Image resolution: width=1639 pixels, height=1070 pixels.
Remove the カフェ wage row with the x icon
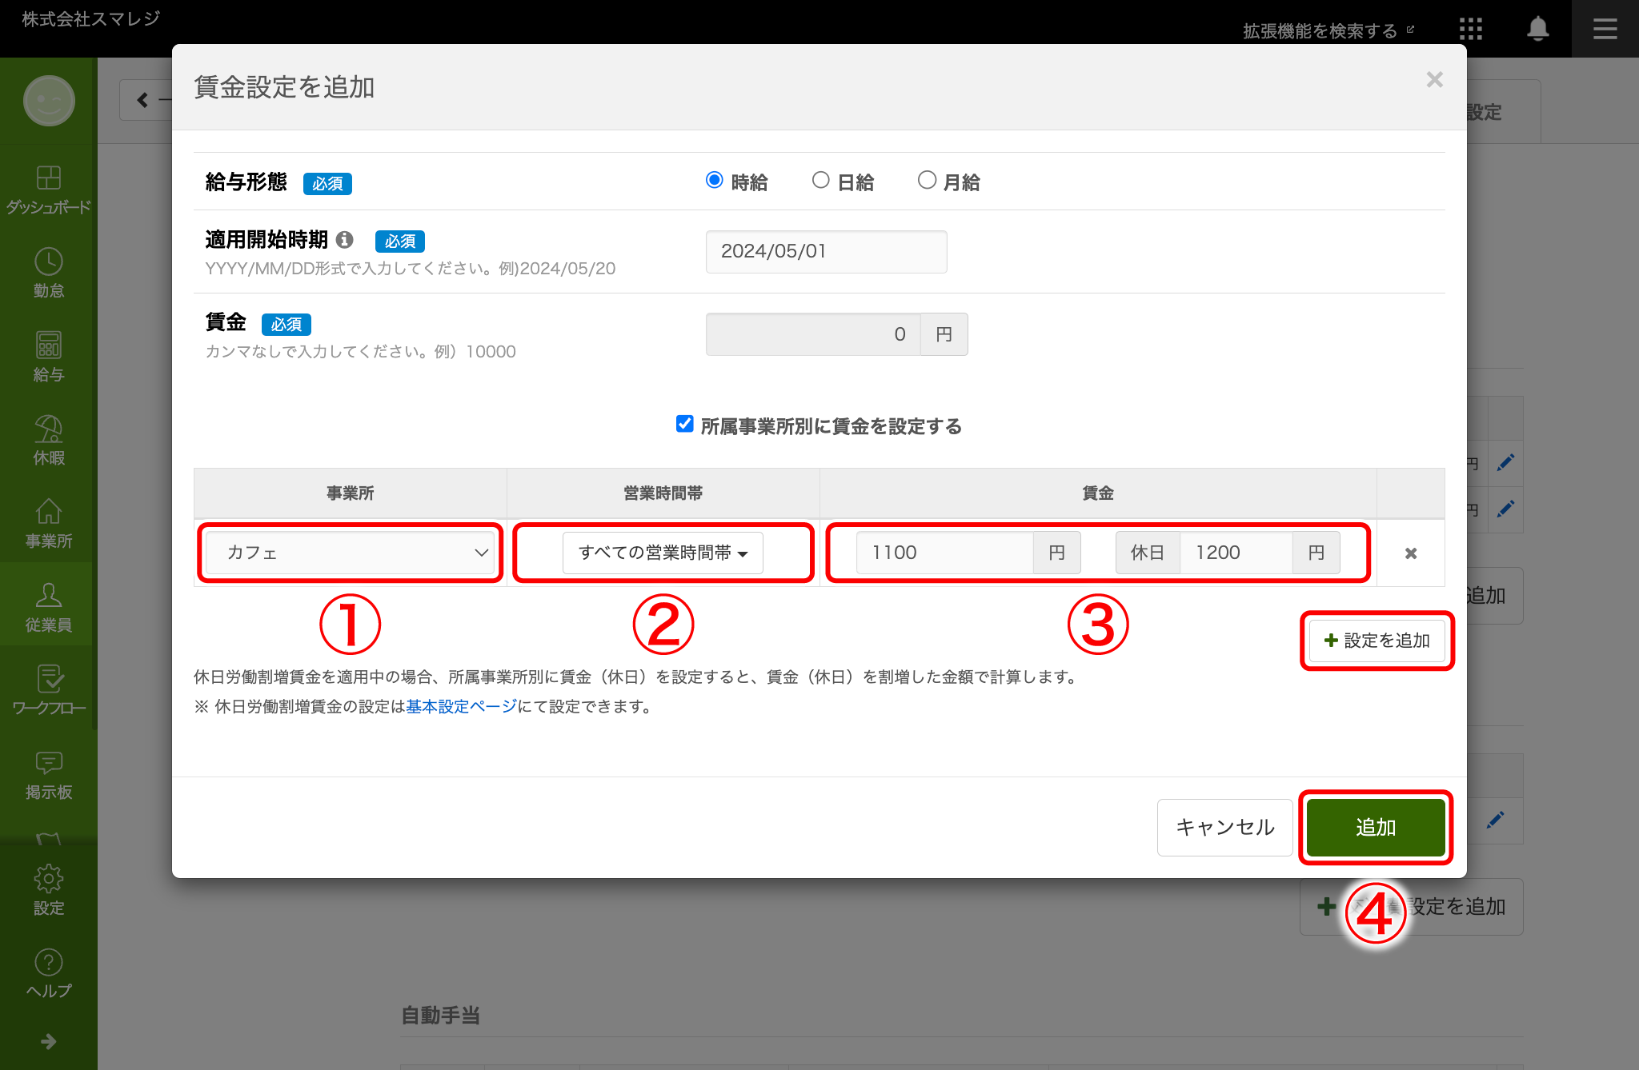click(1411, 553)
